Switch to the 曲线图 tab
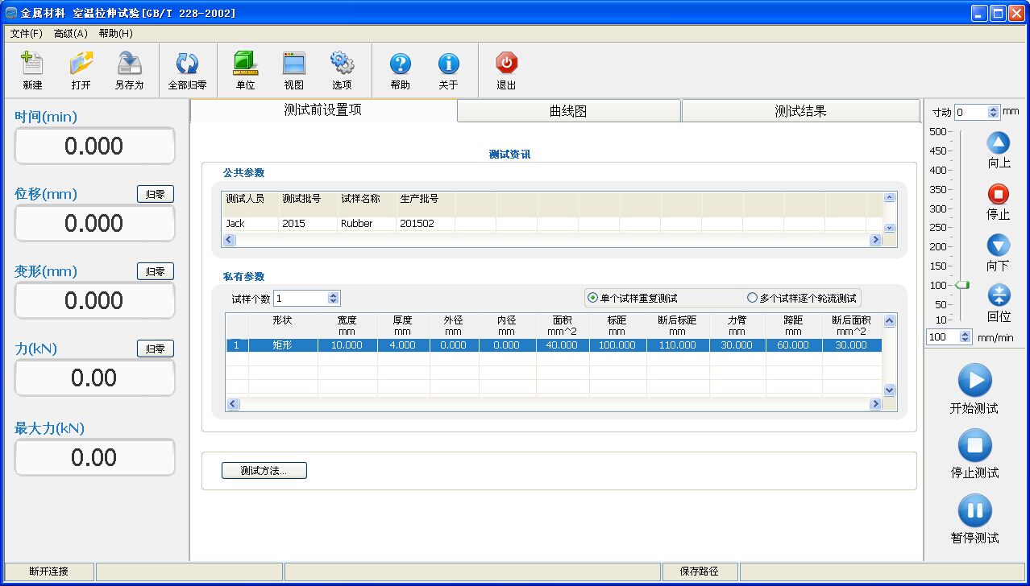 pyautogui.click(x=568, y=111)
